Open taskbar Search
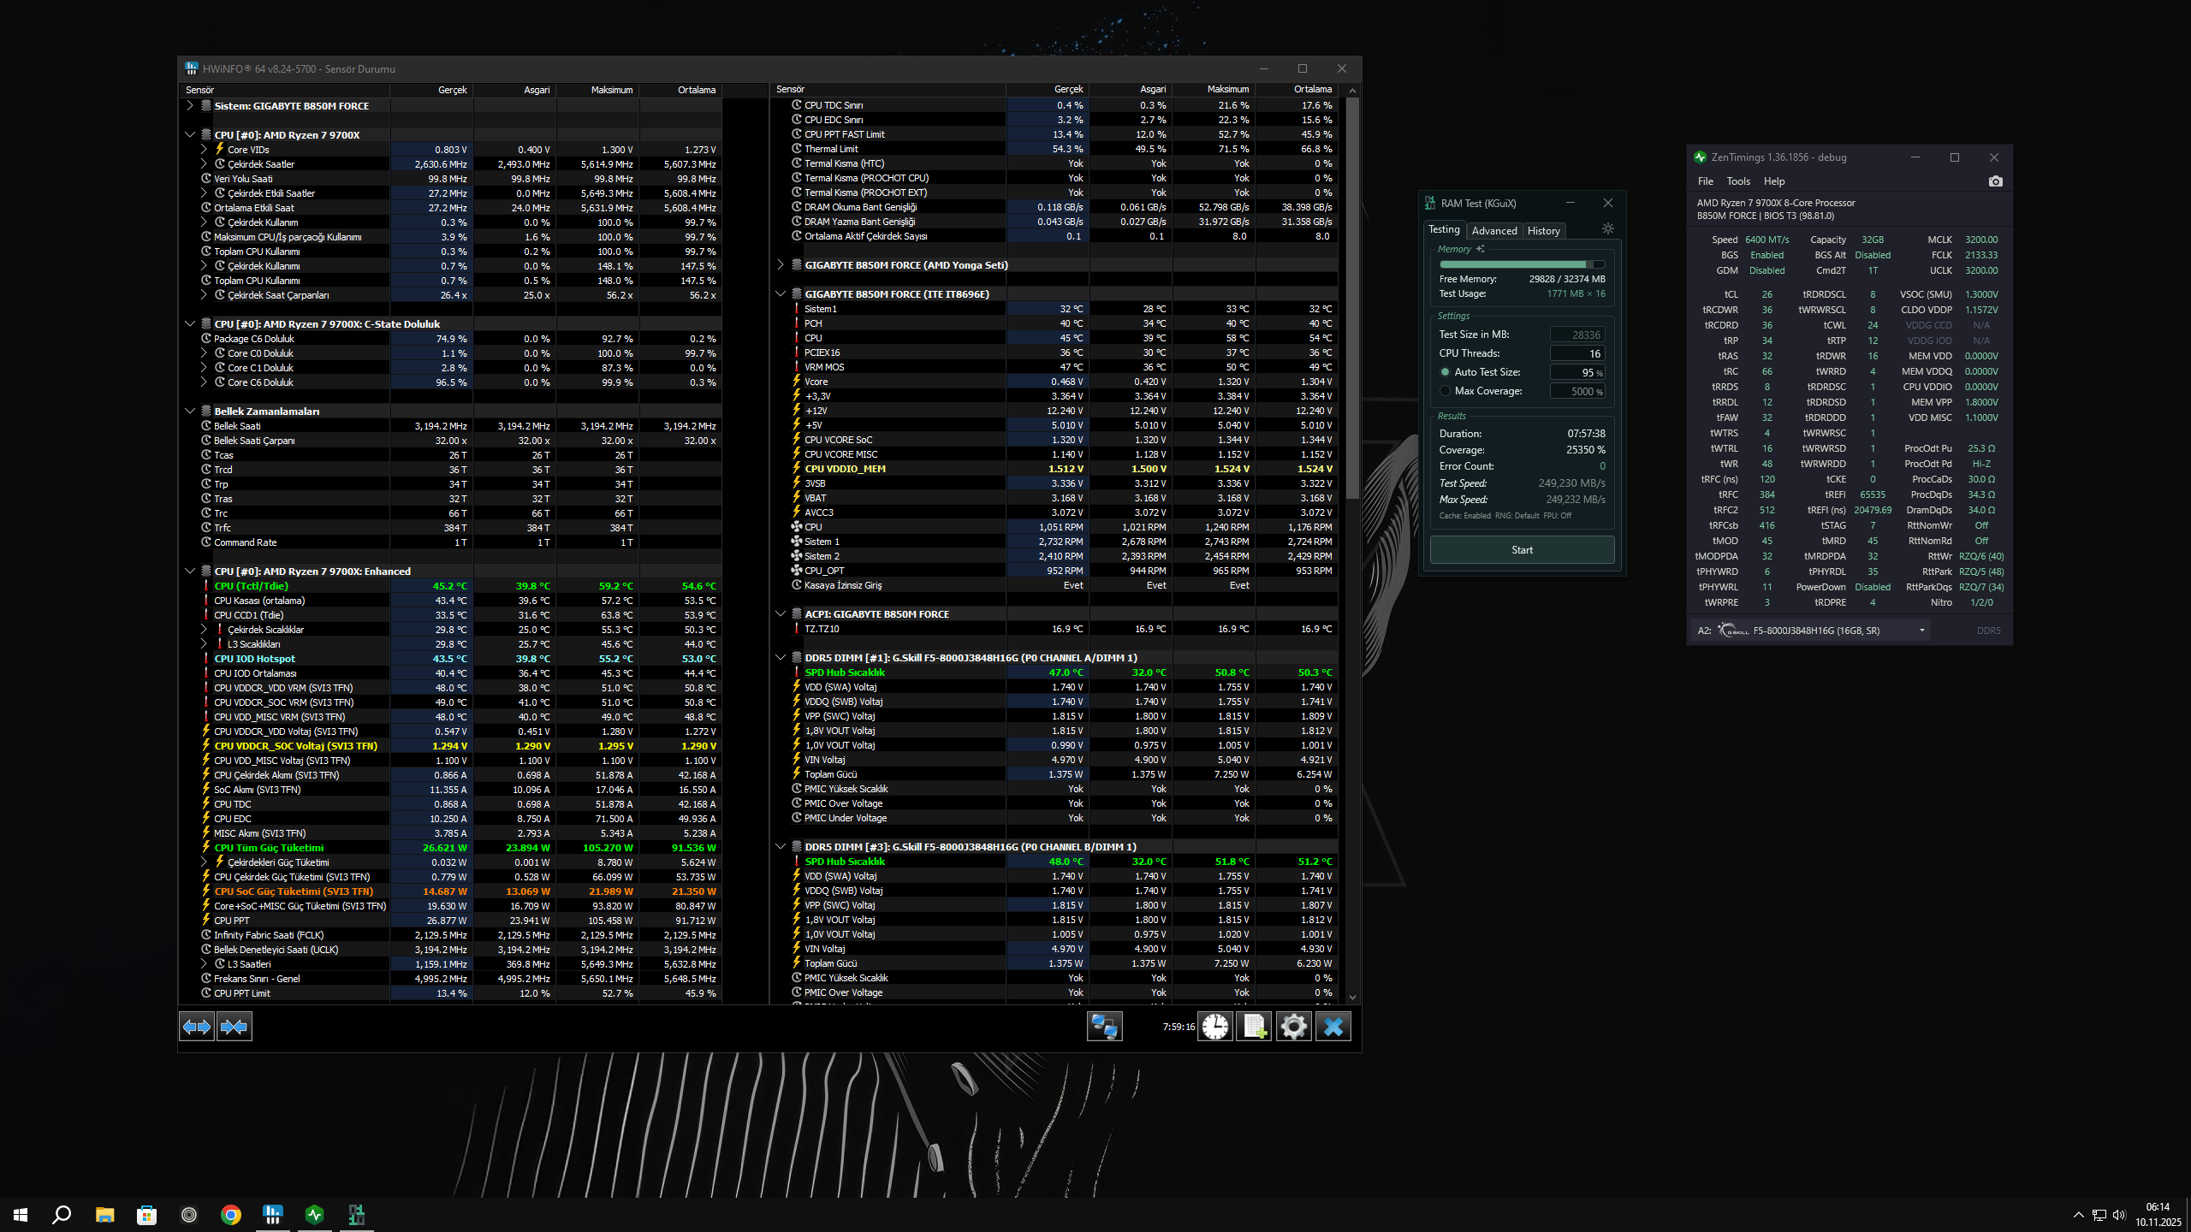 pyautogui.click(x=62, y=1214)
